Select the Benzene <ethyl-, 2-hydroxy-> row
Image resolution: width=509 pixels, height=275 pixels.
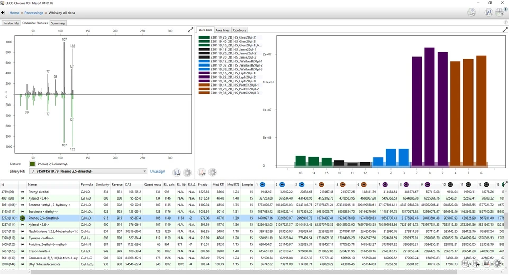(x=252, y=205)
